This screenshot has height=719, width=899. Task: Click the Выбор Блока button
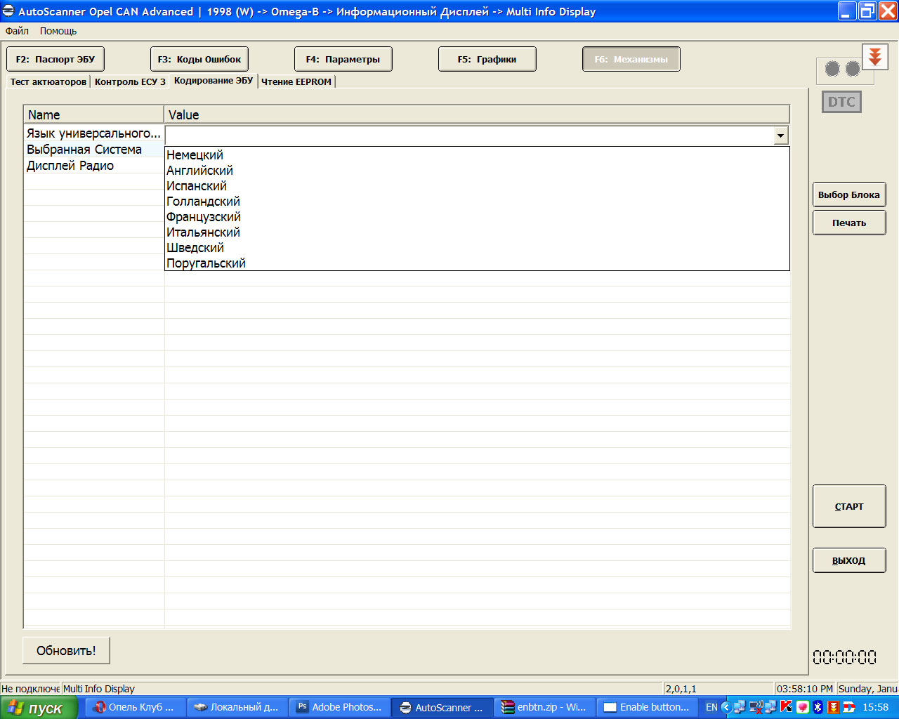click(x=849, y=194)
